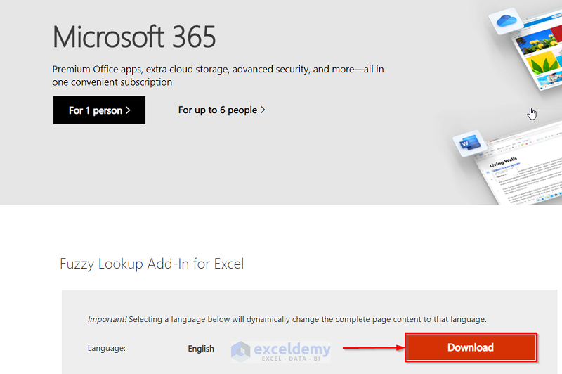Click the 'Language:' label
This screenshot has width=562, height=374.
tap(107, 348)
